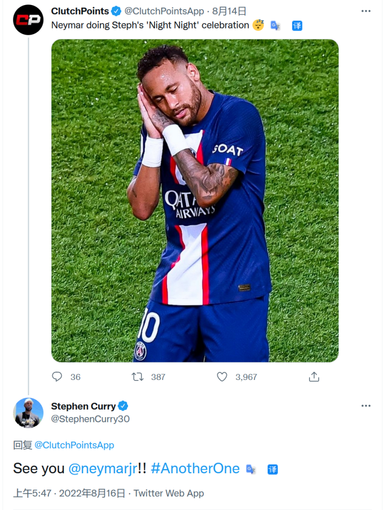Viewport: 385px width, 510px height.
Task: Open more options on Stephen Curry's tweet
Action: [x=366, y=406]
